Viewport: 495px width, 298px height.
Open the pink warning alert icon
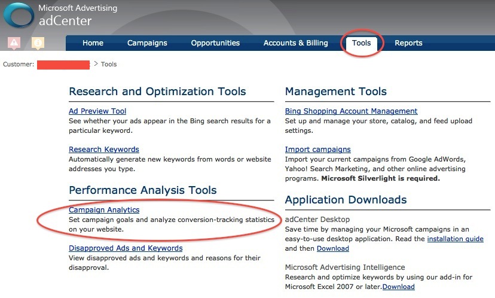[x=14, y=43]
